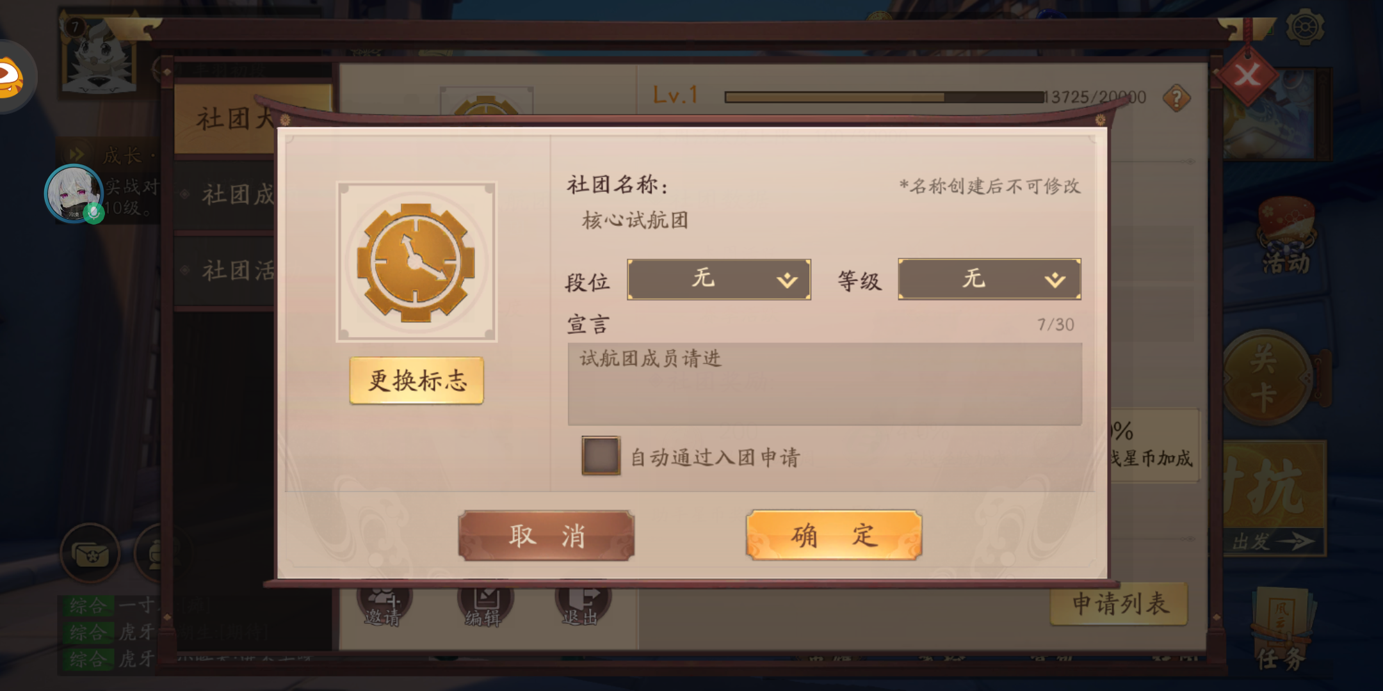Click the 更换标志 button
Viewport: 1383px width, 691px height.
click(416, 381)
